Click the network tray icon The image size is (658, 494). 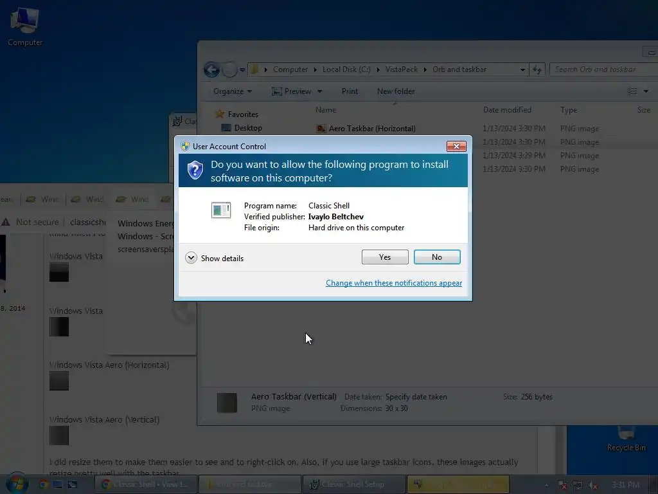point(578,485)
